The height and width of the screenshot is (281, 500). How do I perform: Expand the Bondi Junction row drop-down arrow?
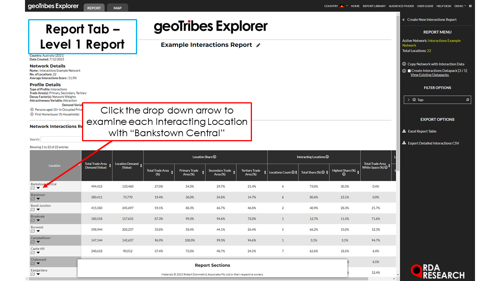(38, 210)
